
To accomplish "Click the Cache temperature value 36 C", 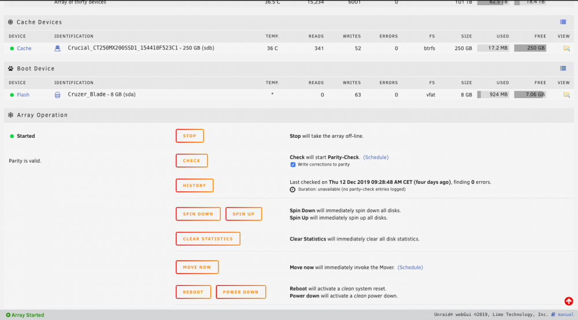I will [272, 48].
